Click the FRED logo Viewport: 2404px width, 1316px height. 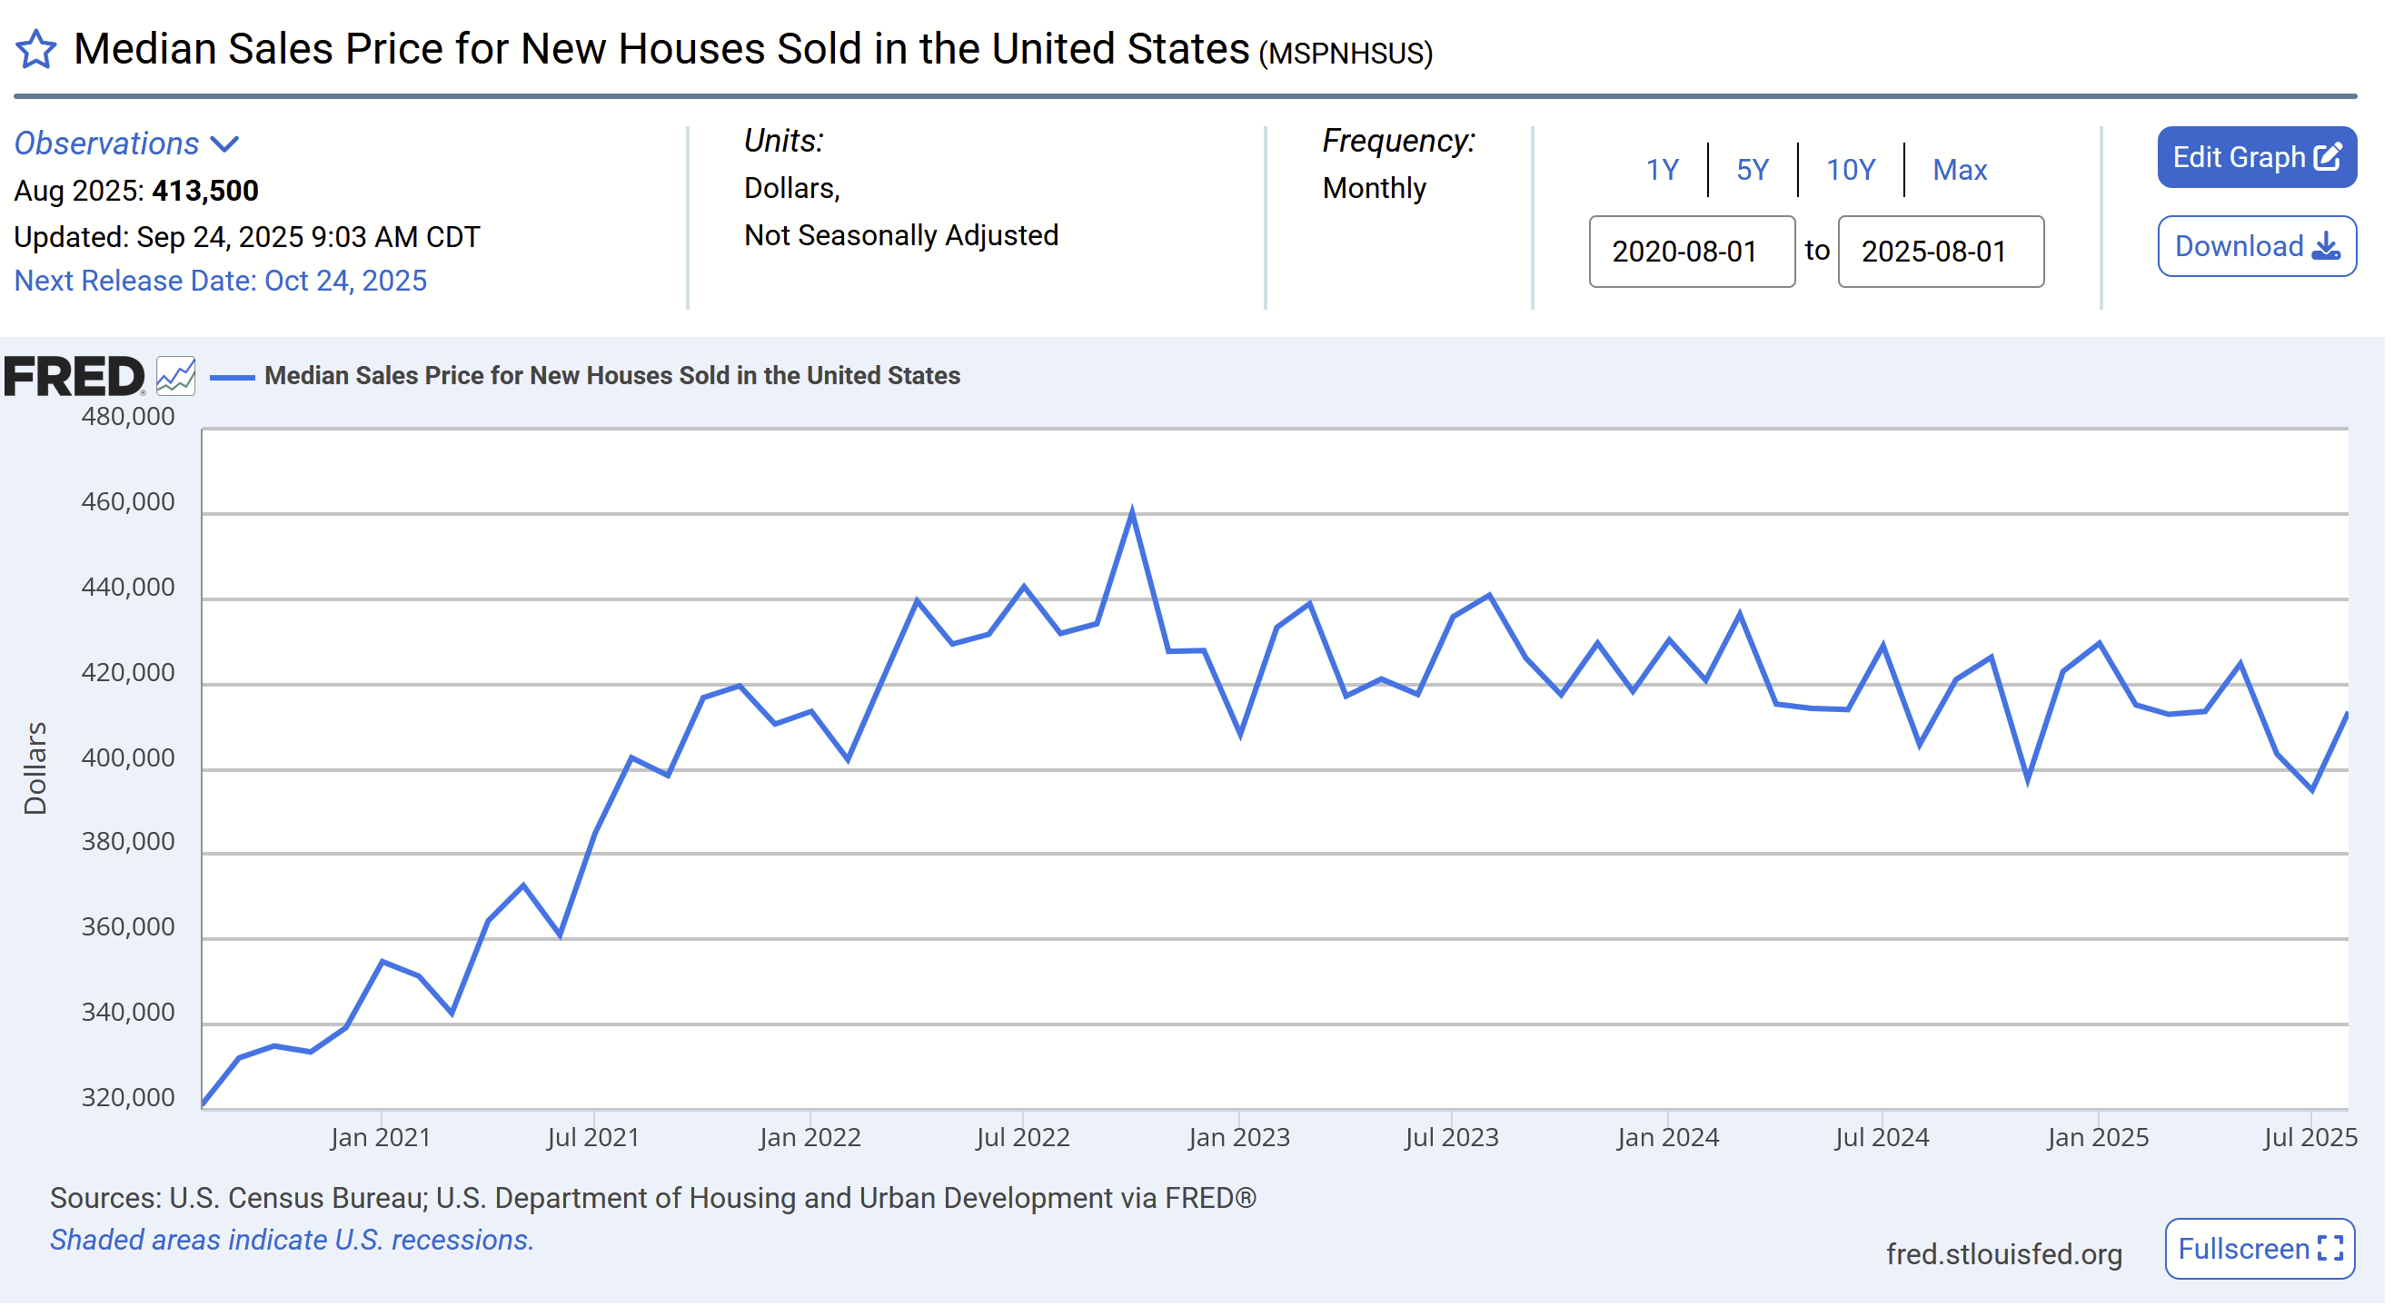(x=75, y=378)
